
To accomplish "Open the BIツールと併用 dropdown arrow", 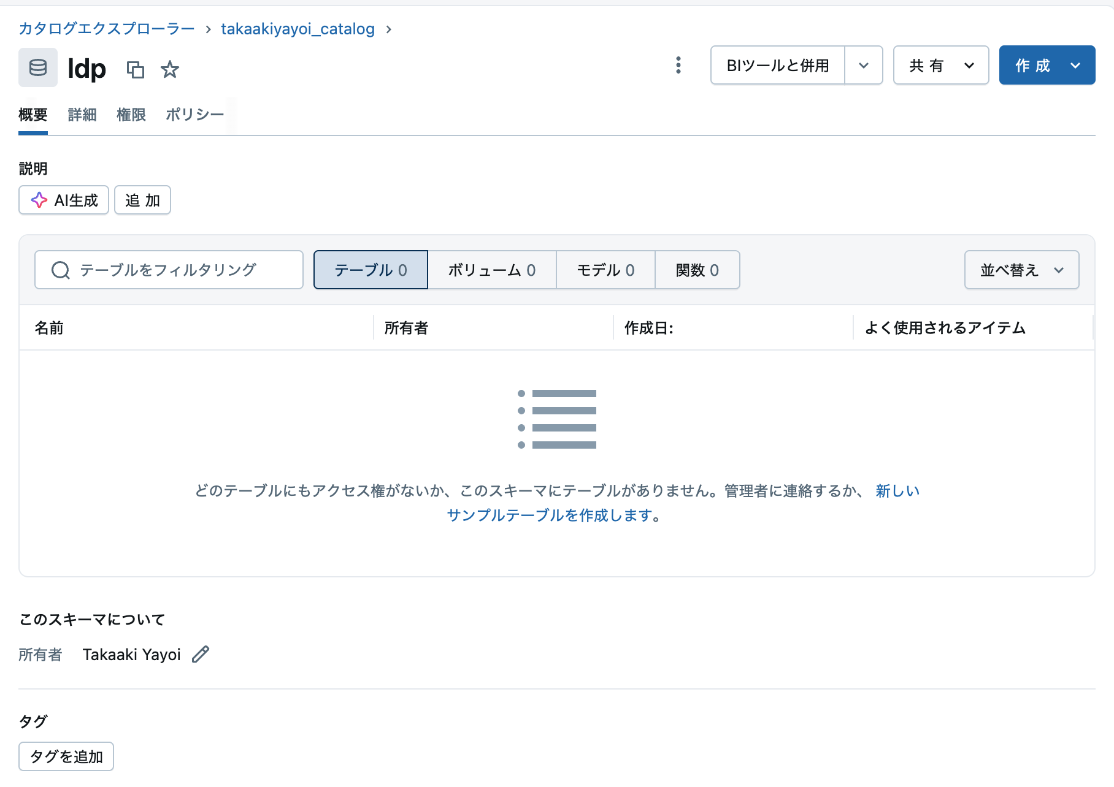I will [864, 65].
